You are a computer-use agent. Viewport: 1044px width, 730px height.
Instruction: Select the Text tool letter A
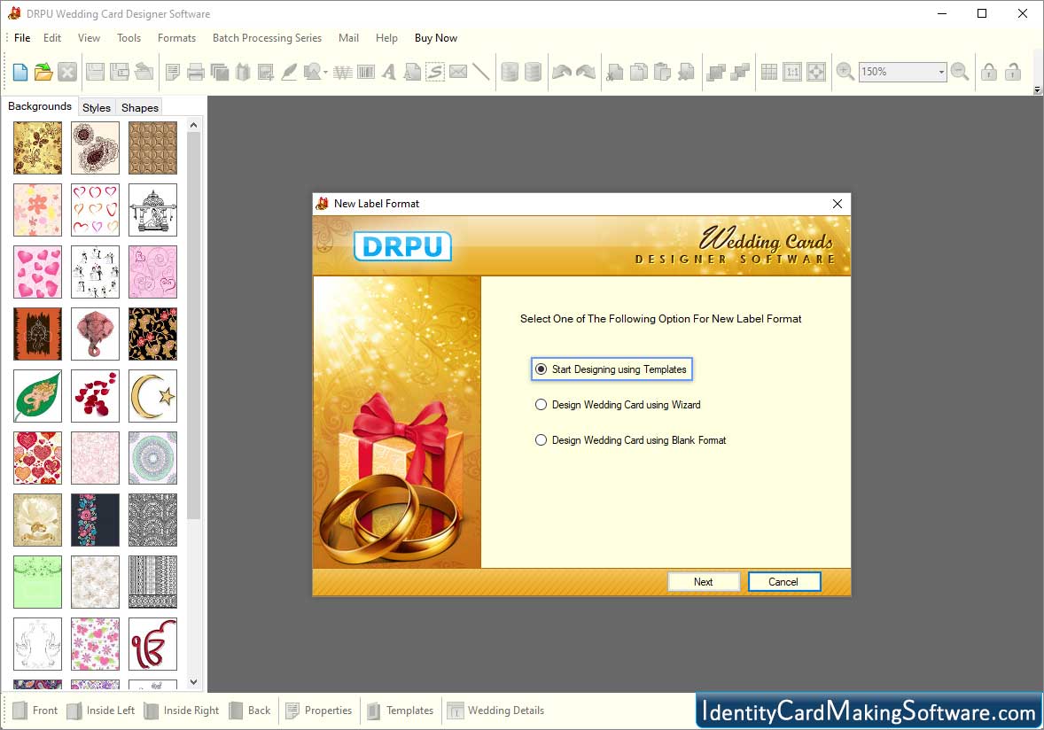[x=389, y=72]
